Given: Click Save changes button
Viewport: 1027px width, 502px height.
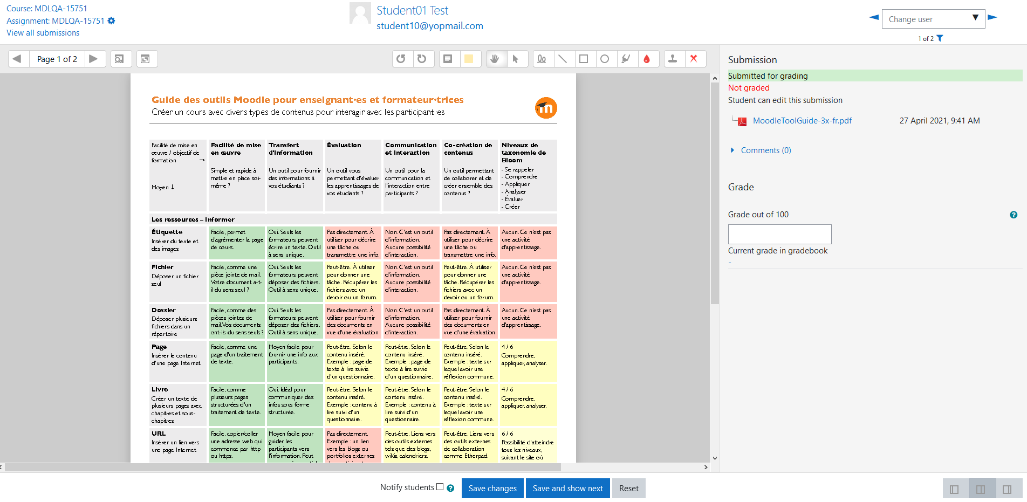Looking at the screenshot, I should click(x=492, y=489).
